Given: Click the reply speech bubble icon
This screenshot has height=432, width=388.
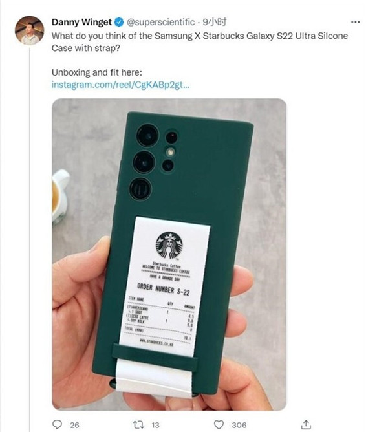Looking at the screenshot, I should [x=56, y=424].
